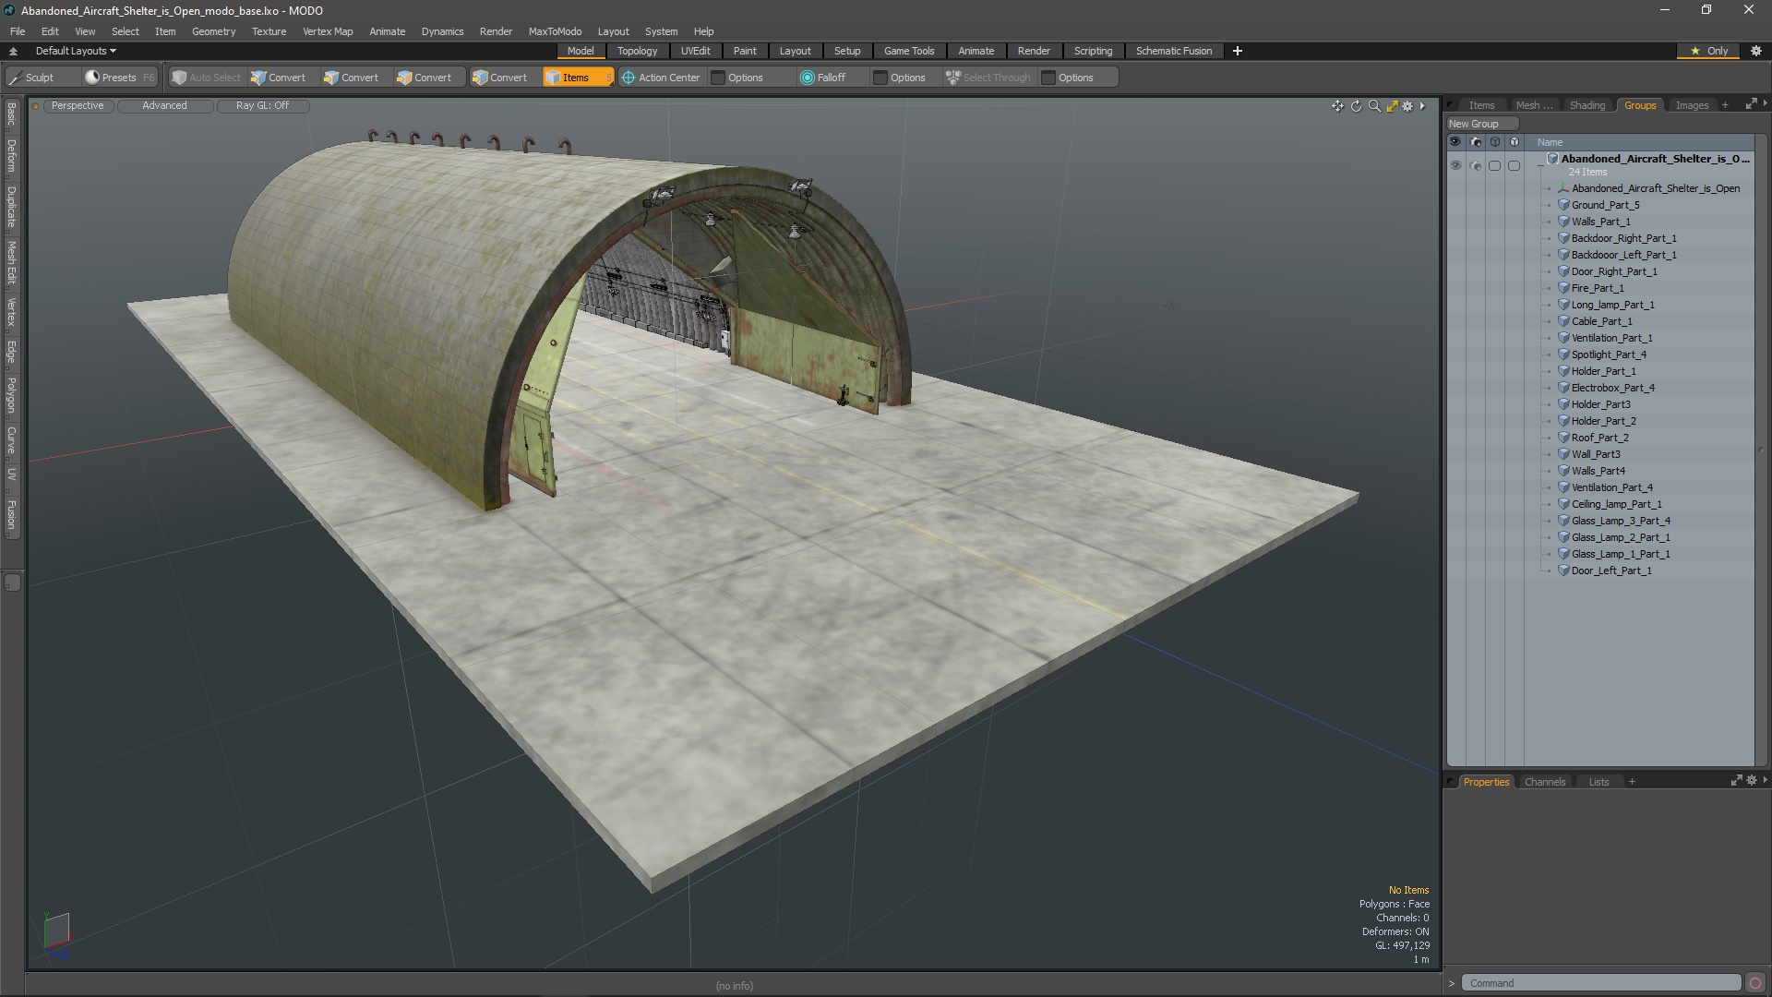This screenshot has height=997, width=1772.
Task: Toggle the Options checkbox next to Action Center
Action: point(718,78)
